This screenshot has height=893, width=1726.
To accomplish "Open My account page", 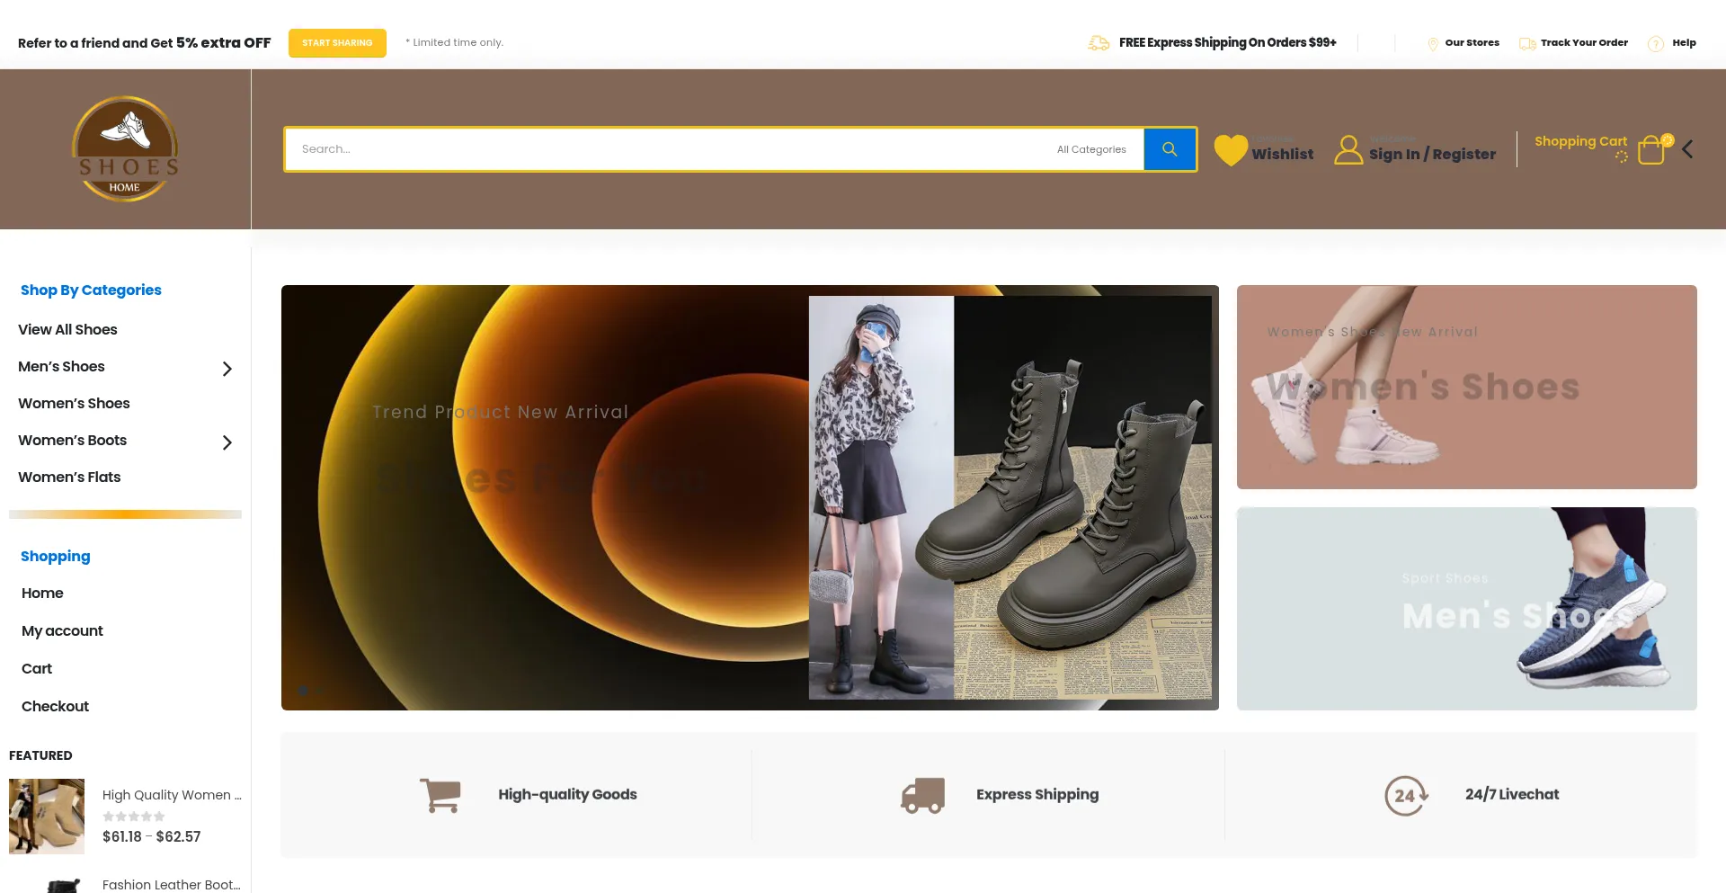I will pos(62,630).
